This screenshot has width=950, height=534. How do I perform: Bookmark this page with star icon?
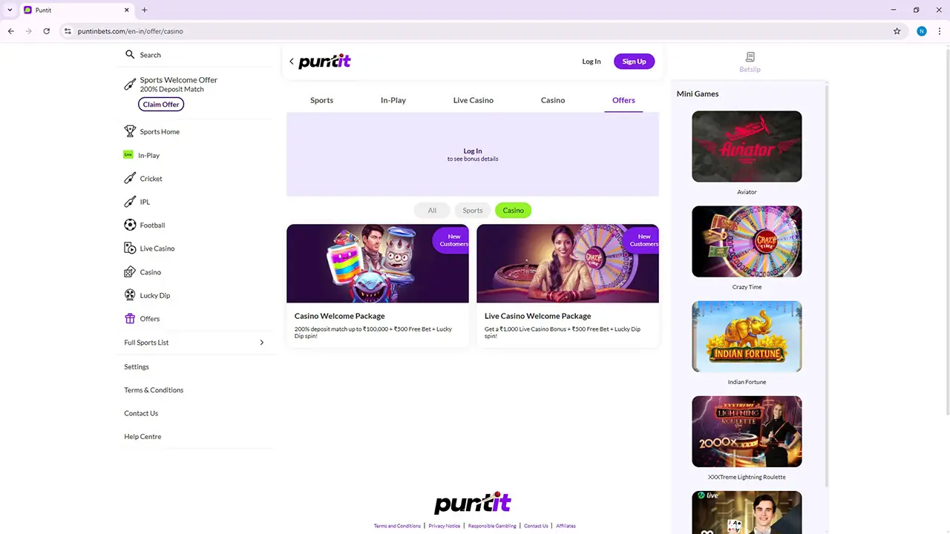click(x=897, y=31)
